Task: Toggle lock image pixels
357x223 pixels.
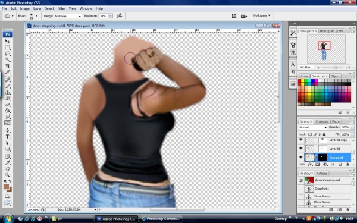Action: coord(315,134)
